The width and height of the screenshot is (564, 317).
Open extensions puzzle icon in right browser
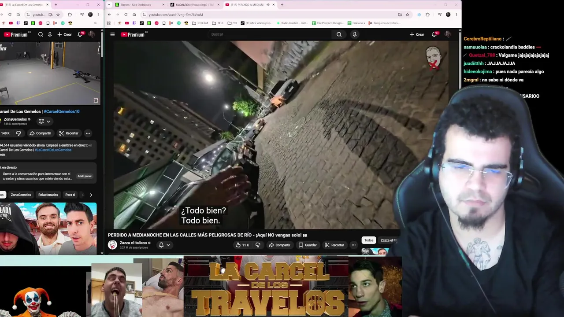[x=427, y=15]
